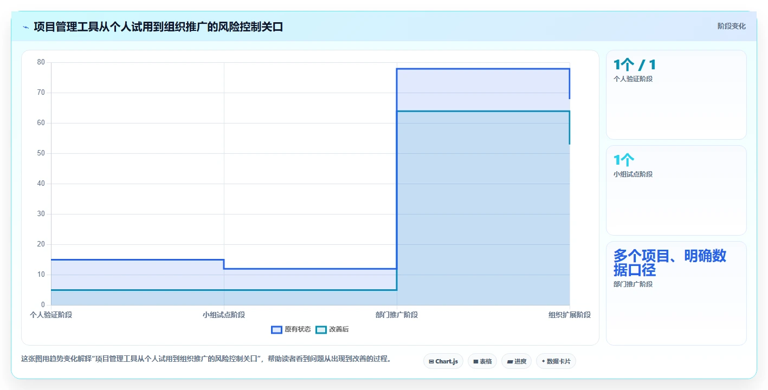The image size is (768, 390).
Task: Click the 多个项目、明确数据口径 heading
Action: click(670, 263)
